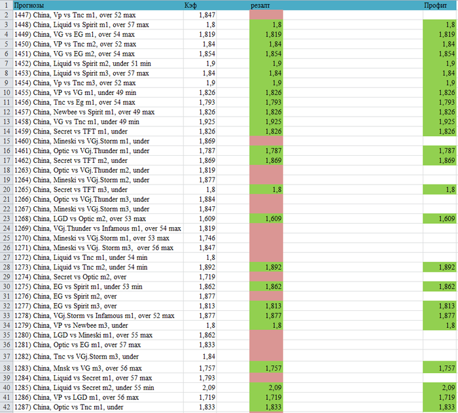Select the 'резалт' header cell

266,5
